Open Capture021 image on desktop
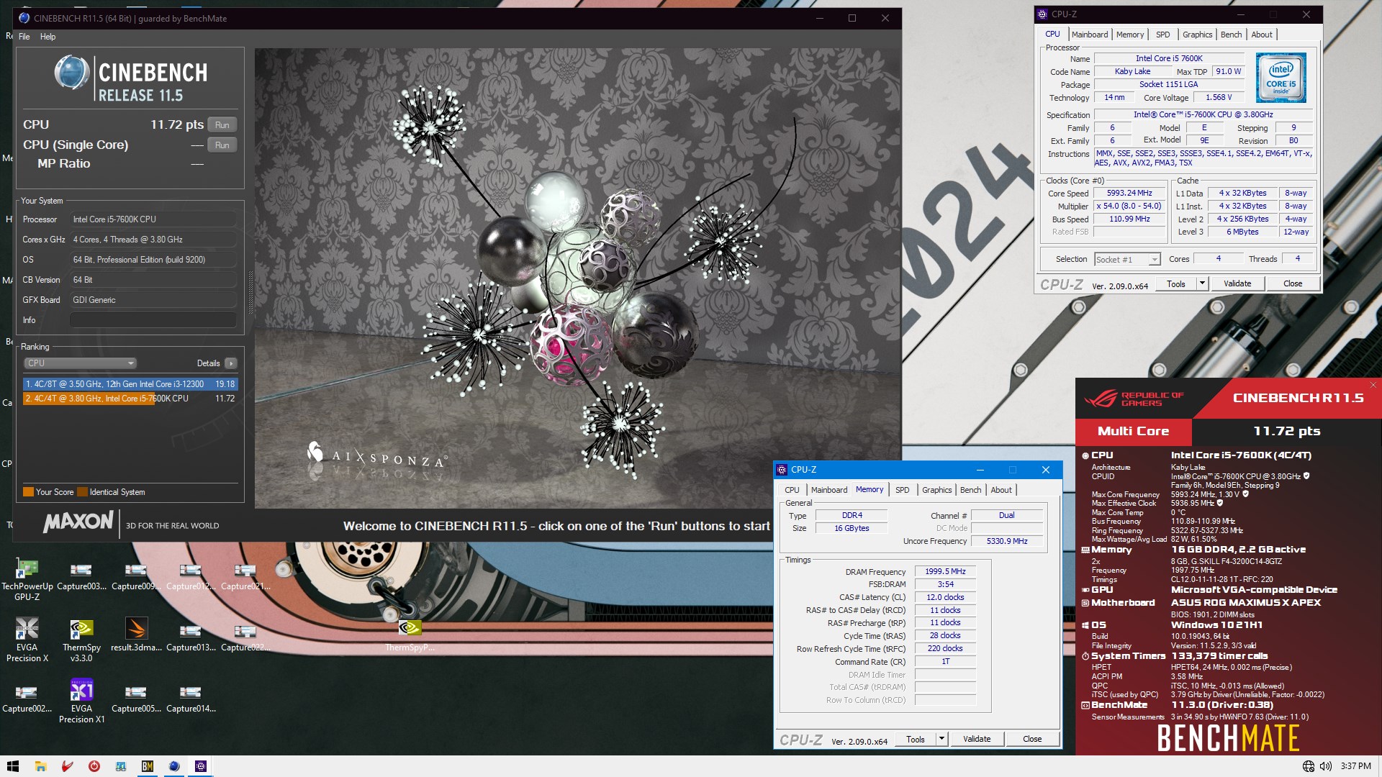The width and height of the screenshot is (1382, 777). click(245, 576)
